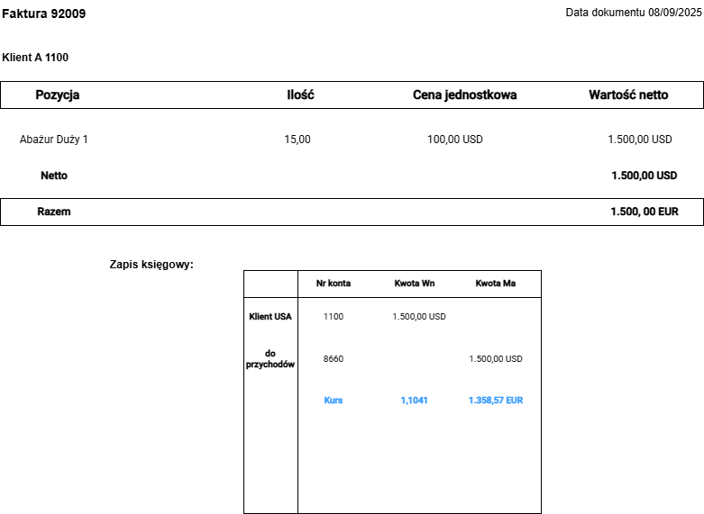
Task: Select the converted amount '1.358,57 EUR'
Action: tap(496, 401)
